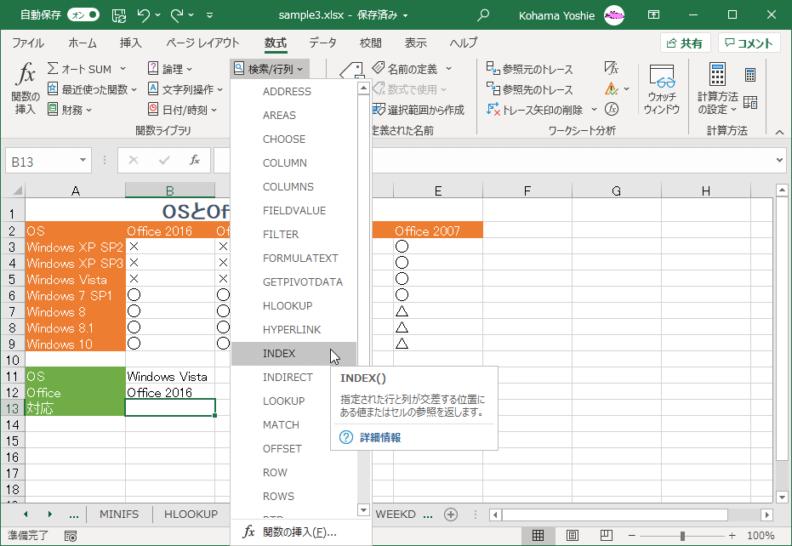Open the ファイル tab
This screenshot has width=792, height=546.
tap(28, 43)
